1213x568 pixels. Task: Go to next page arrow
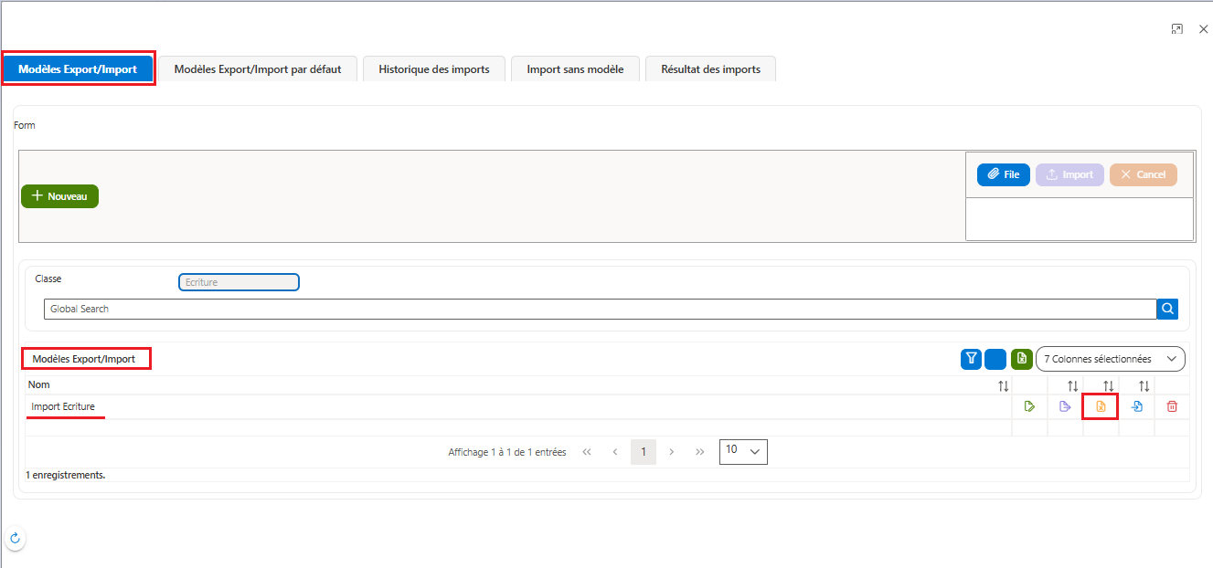click(672, 452)
